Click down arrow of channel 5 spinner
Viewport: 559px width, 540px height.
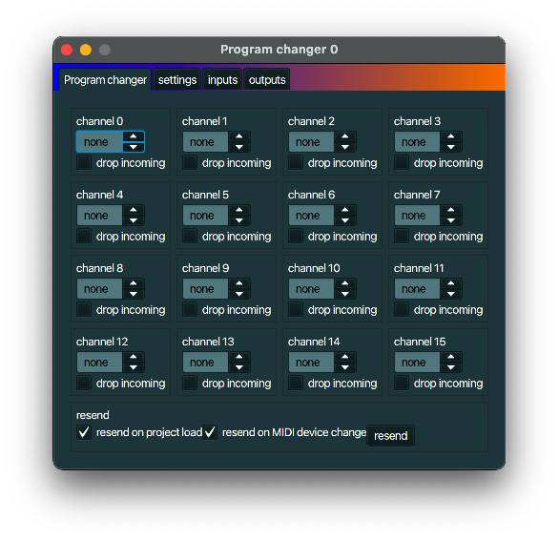pos(239,220)
